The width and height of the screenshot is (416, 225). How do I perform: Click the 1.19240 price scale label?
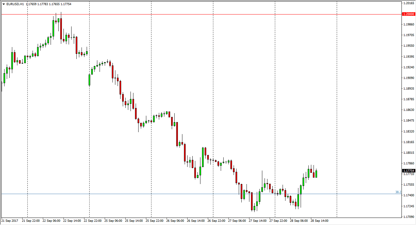coord(408,67)
